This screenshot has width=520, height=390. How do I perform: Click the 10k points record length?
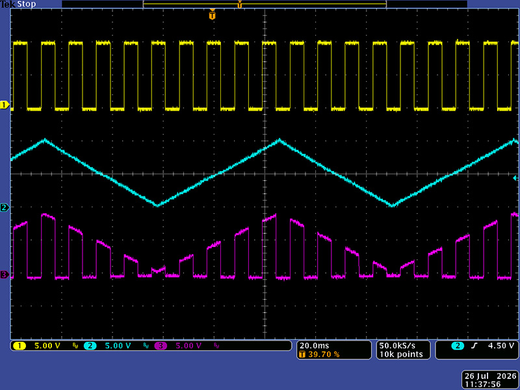pos(401,354)
